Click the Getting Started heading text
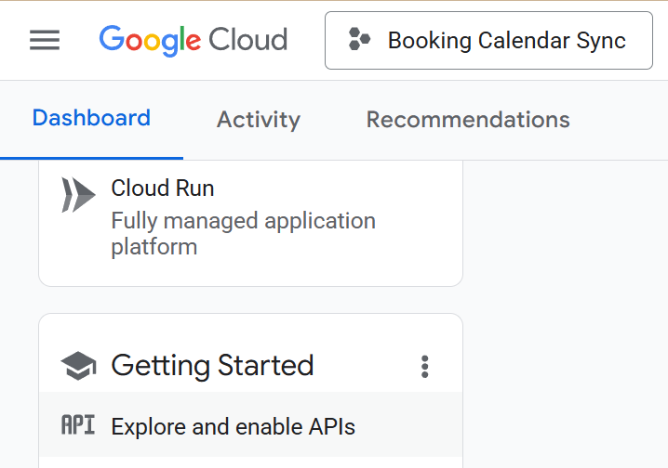Screen dimensions: 668x468 click(212, 366)
